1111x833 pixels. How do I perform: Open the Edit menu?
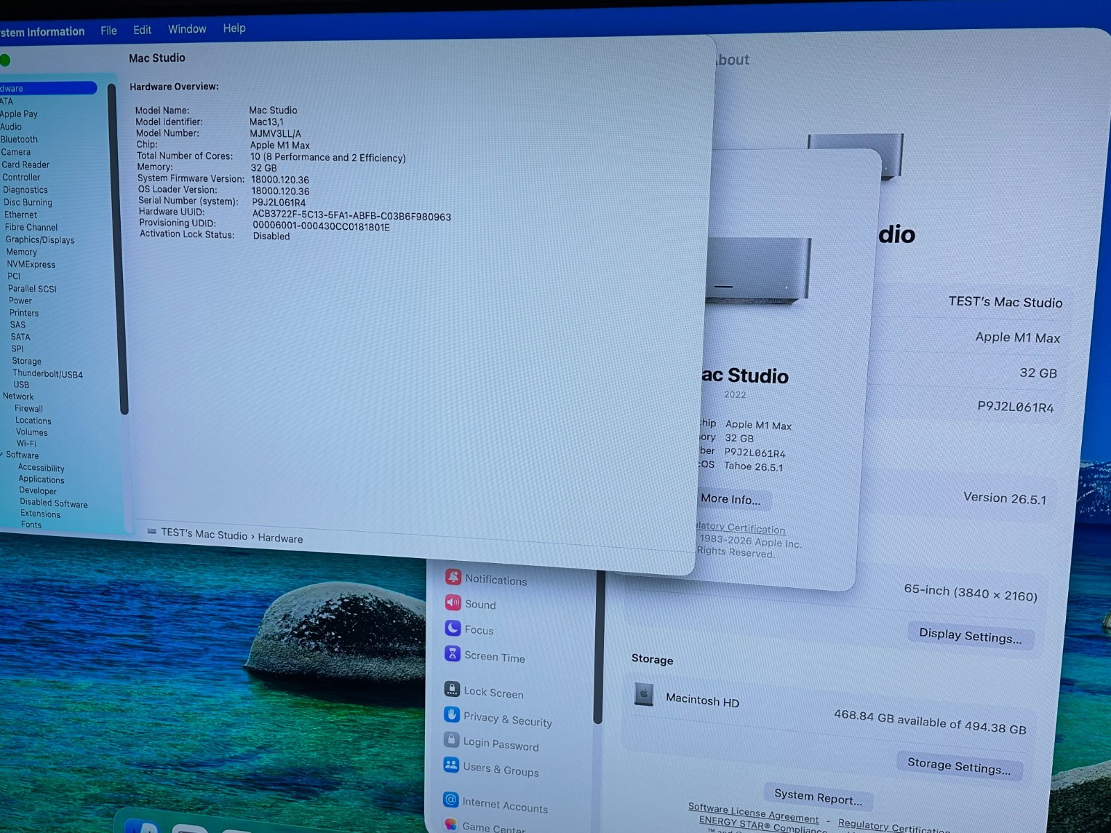(x=142, y=30)
